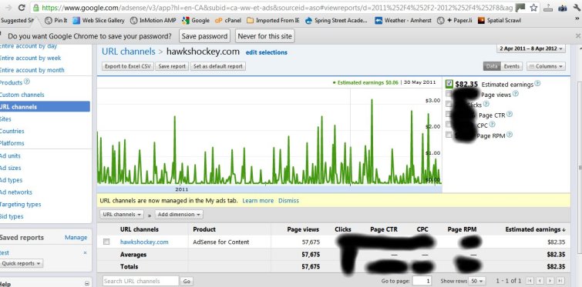The height and width of the screenshot is (287, 582).
Task: Open the Countries report in the sidebar
Action: (x=12, y=131)
